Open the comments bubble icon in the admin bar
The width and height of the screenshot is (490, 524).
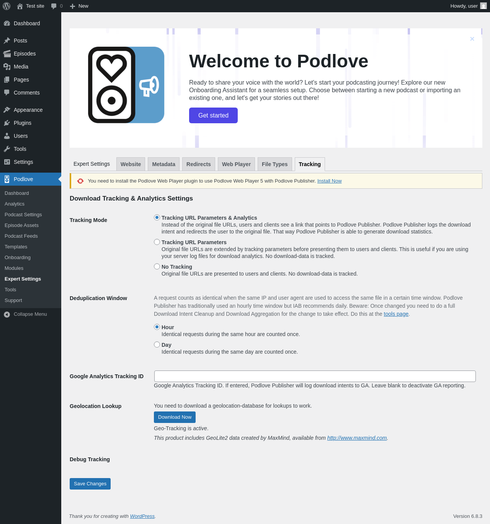pos(54,6)
